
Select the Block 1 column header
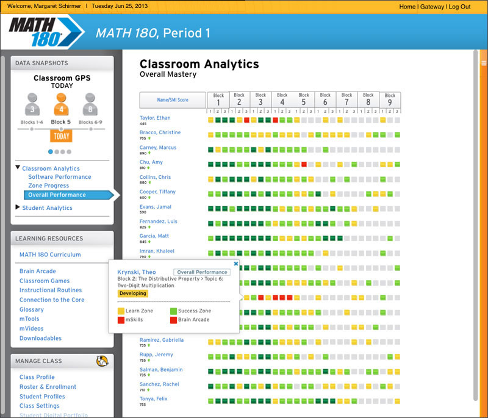(218, 100)
